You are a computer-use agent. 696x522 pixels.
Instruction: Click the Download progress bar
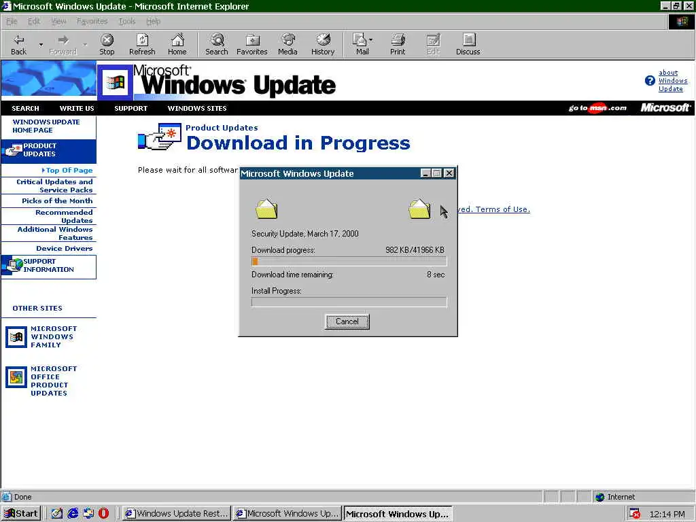(349, 262)
